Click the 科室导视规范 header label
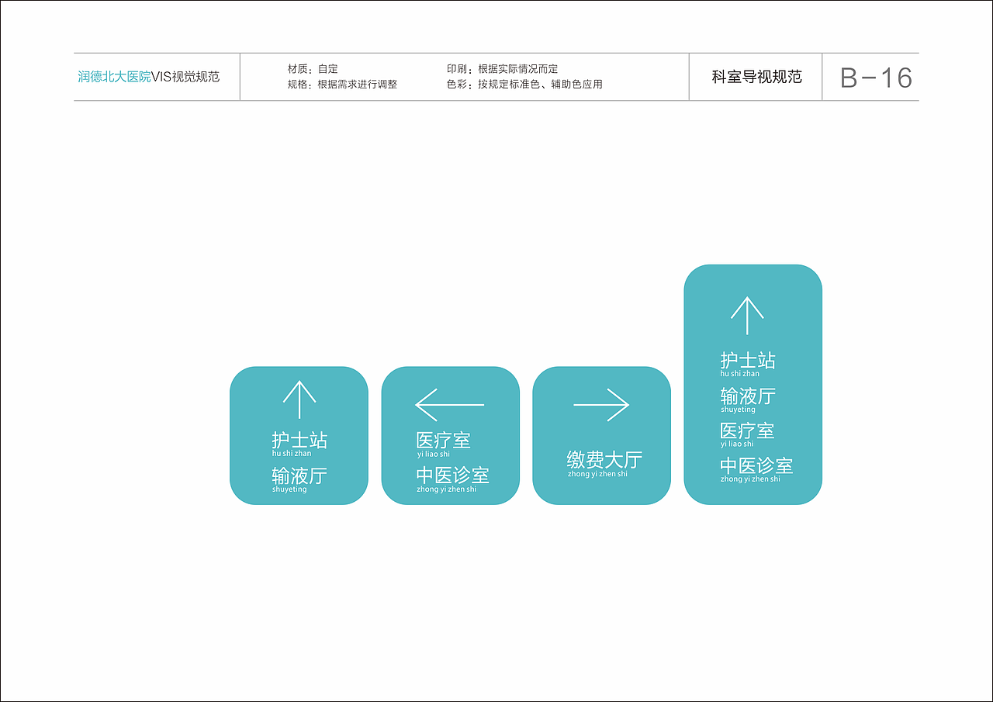Viewport: 993px width, 702px height. tap(755, 77)
